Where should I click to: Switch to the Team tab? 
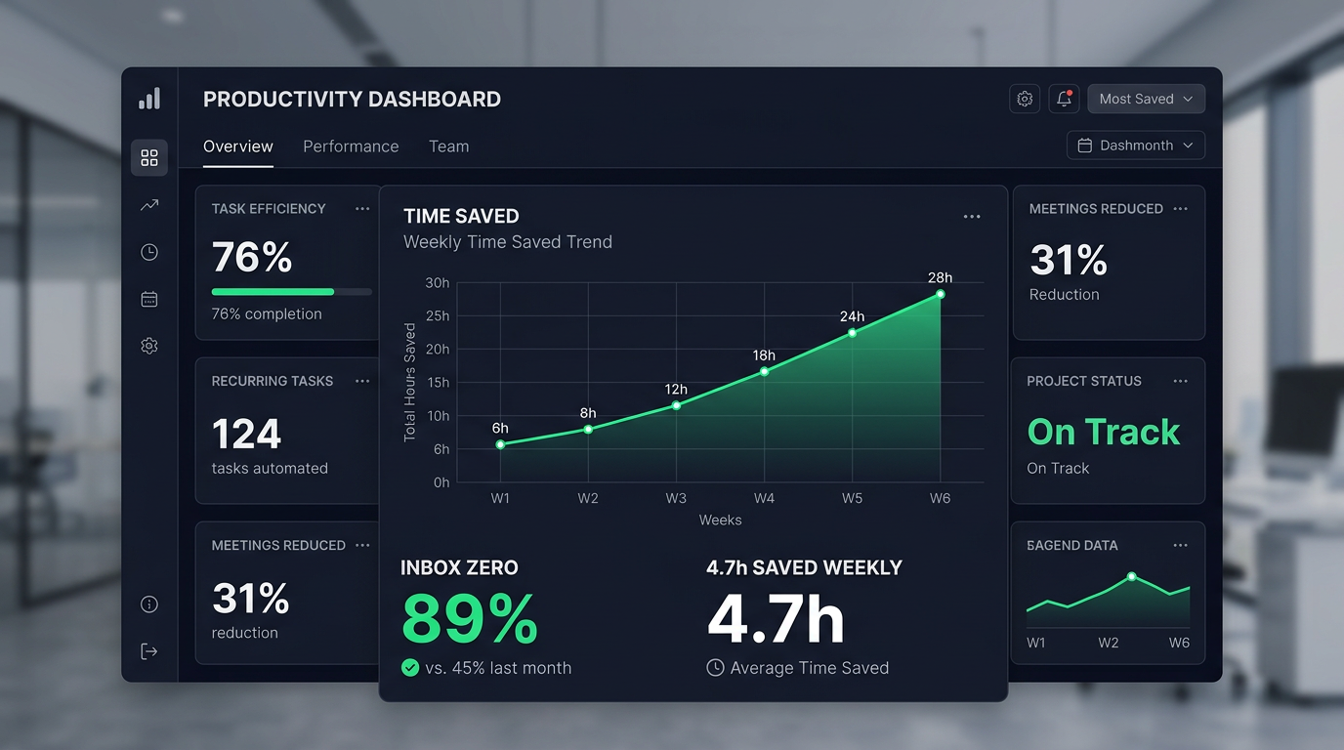point(449,146)
